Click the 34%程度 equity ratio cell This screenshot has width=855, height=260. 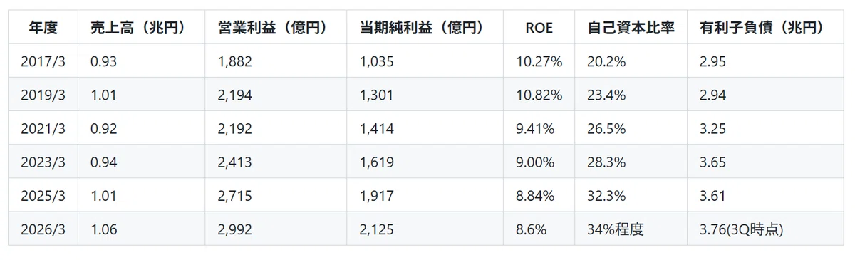[616, 229]
